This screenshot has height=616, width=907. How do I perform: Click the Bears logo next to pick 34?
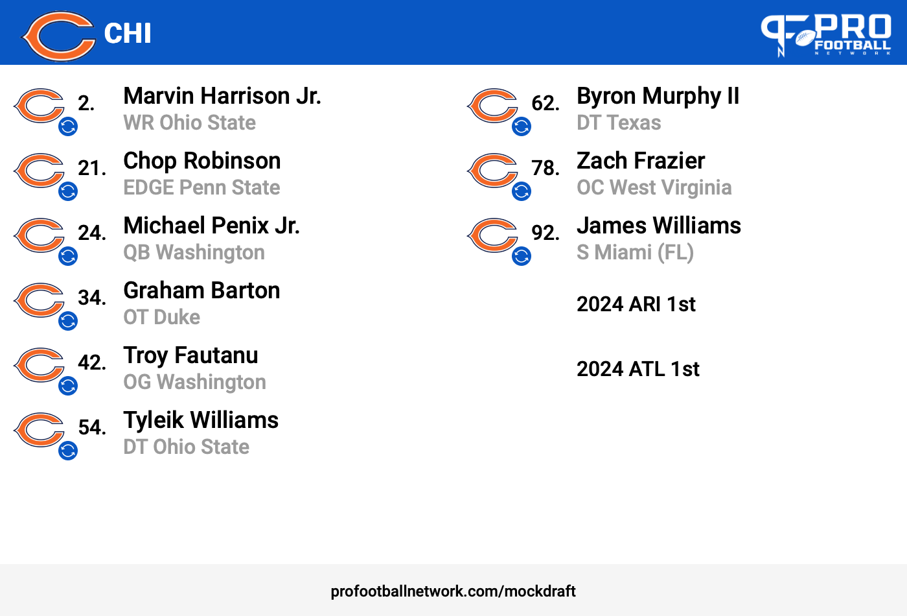[39, 300]
